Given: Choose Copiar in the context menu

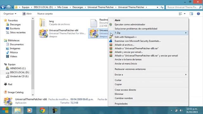Looking at the screenshot, I should point(118,84).
